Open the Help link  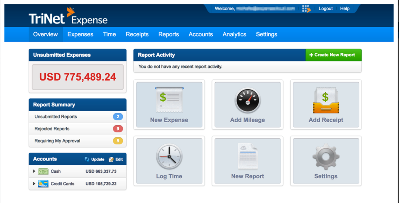point(345,9)
